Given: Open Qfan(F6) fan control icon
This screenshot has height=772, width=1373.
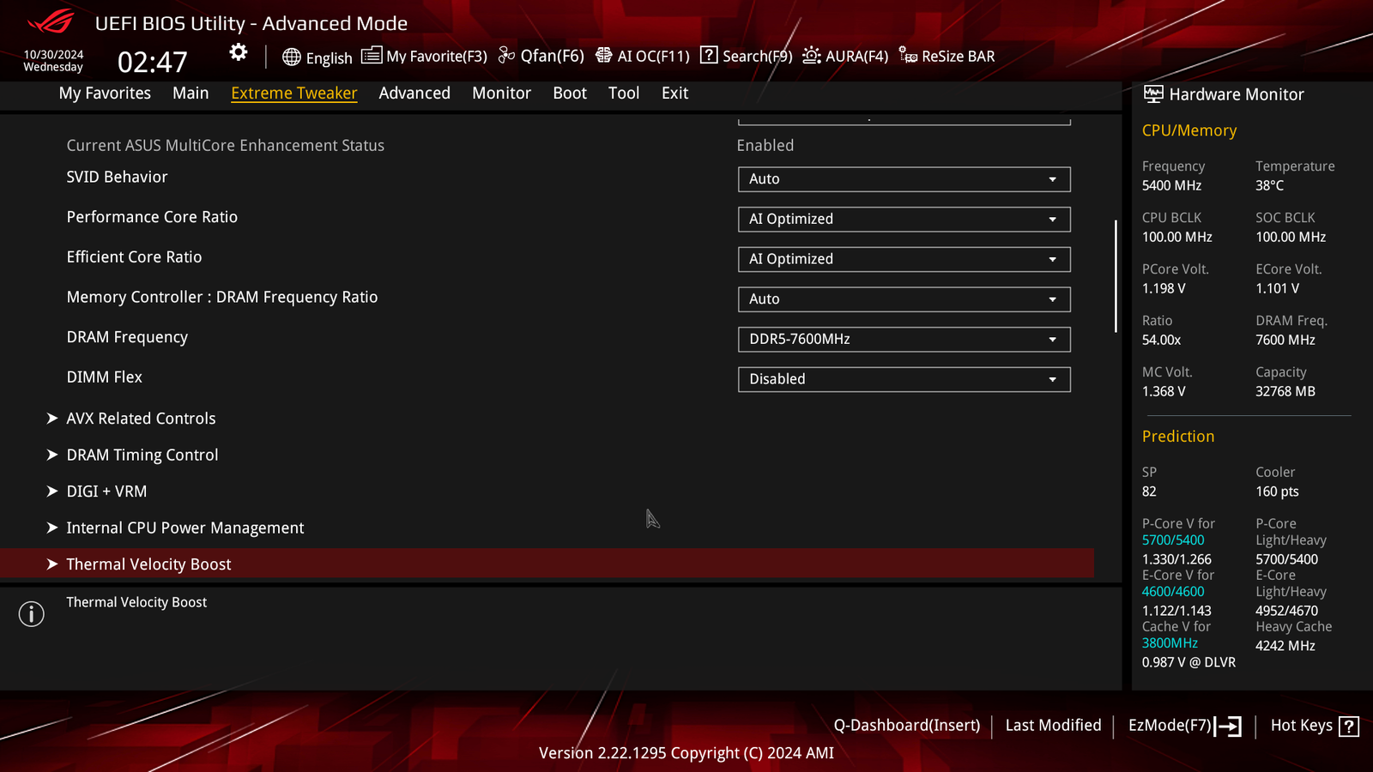Looking at the screenshot, I should [507, 56].
